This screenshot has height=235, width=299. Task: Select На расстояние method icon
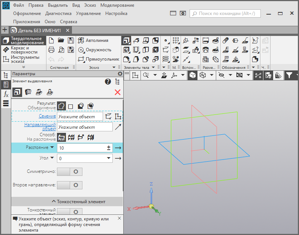click(x=61, y=137)
